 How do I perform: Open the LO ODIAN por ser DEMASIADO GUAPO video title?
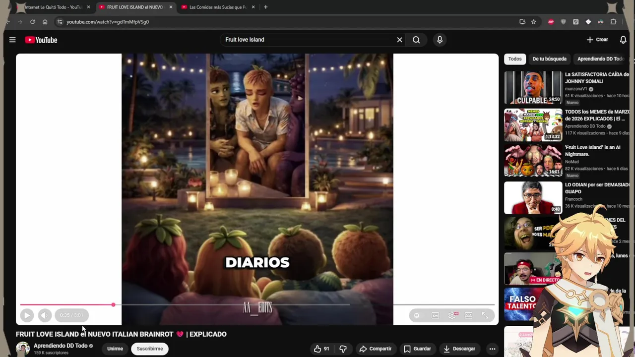coord(598,188)
